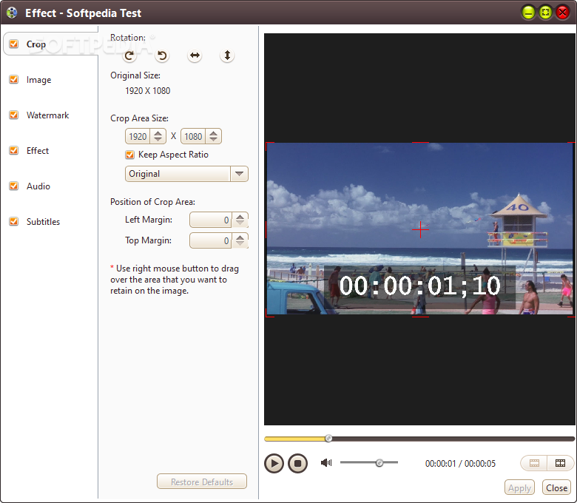Decrease crop width with down arrow

click(x=158, y=140)
